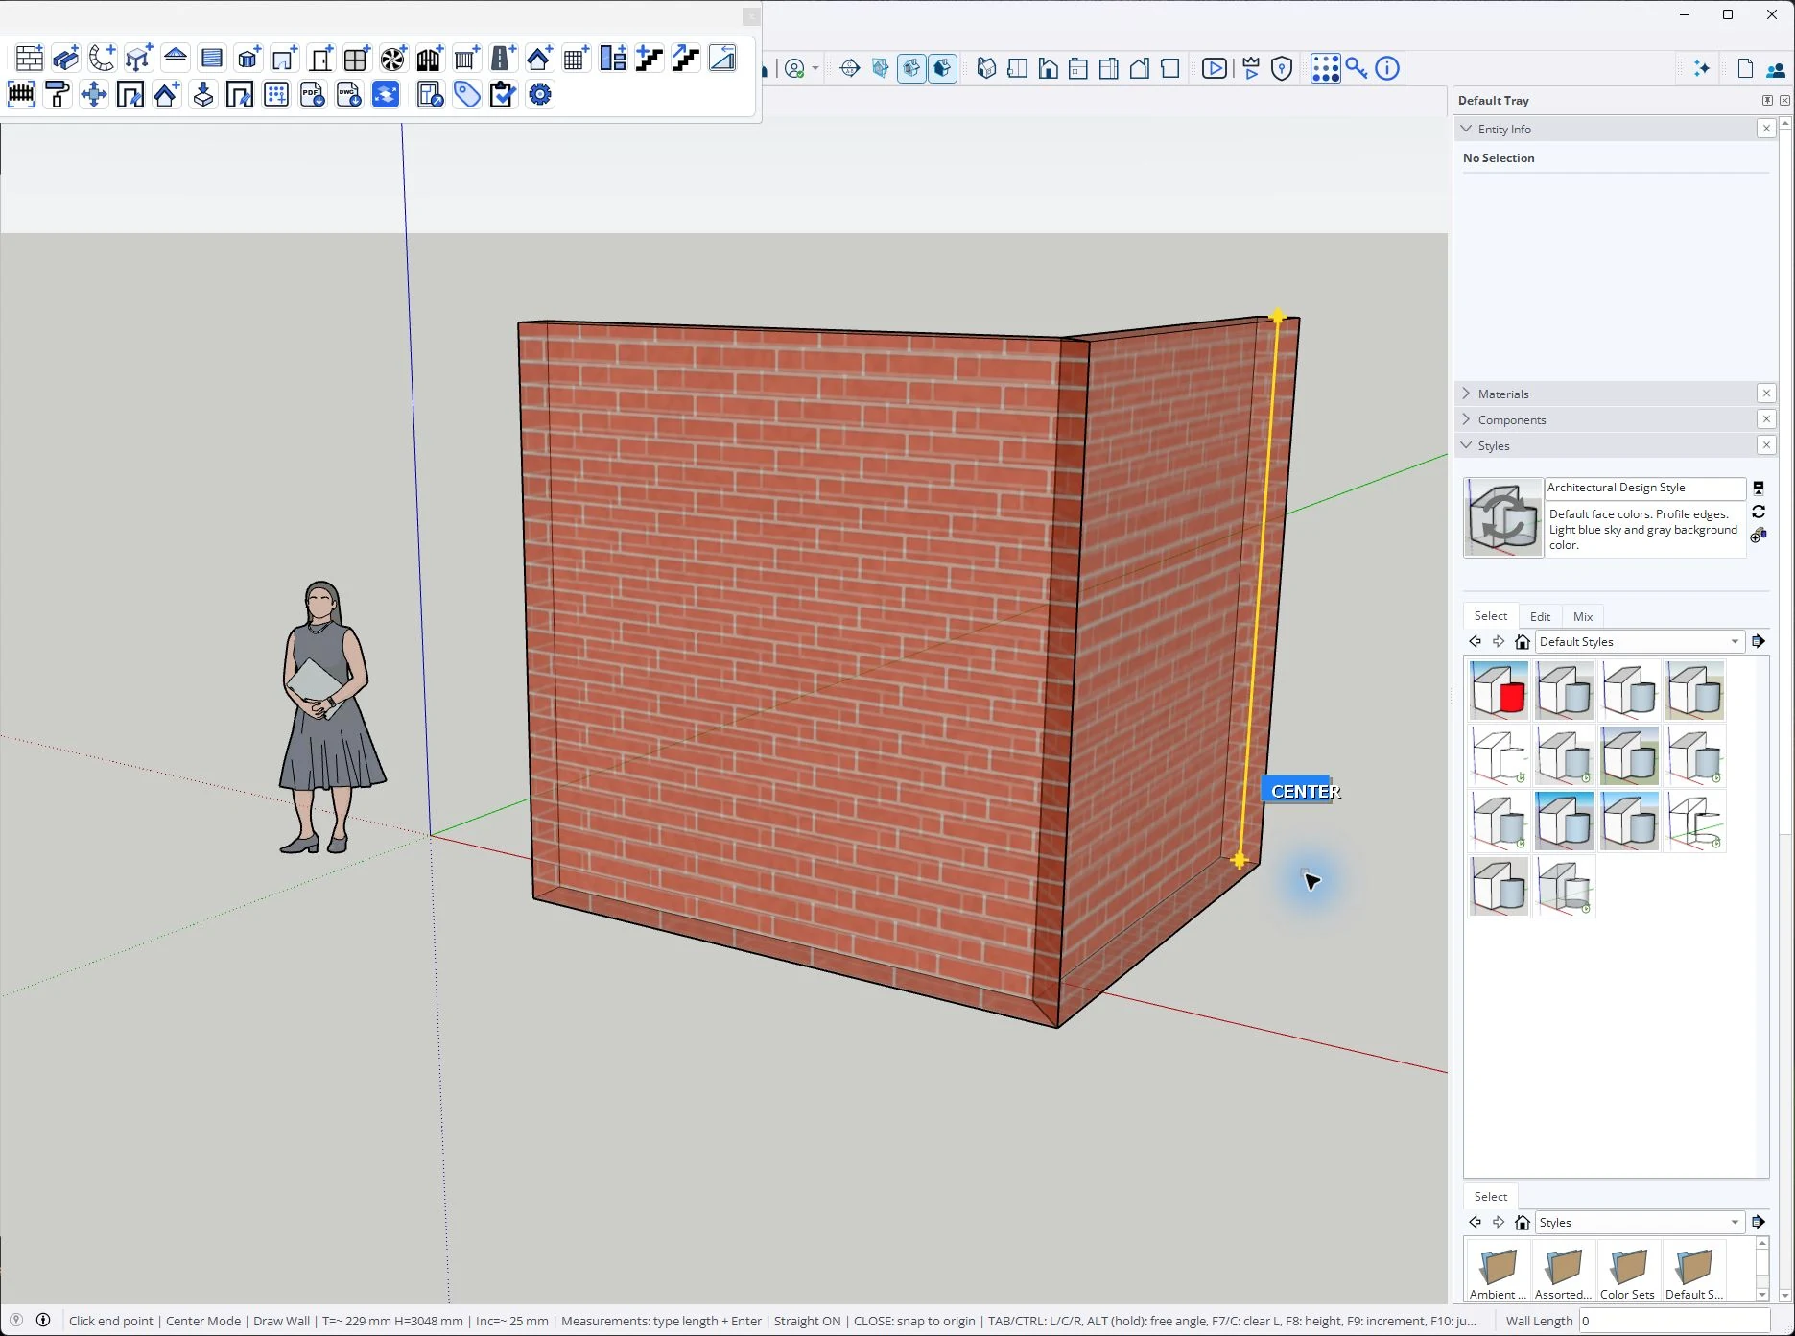The height and width of the screenshot is (1336, 1795).
Task: Open the lower Styles collection dropdown
Action: tap(1640, 1222)
